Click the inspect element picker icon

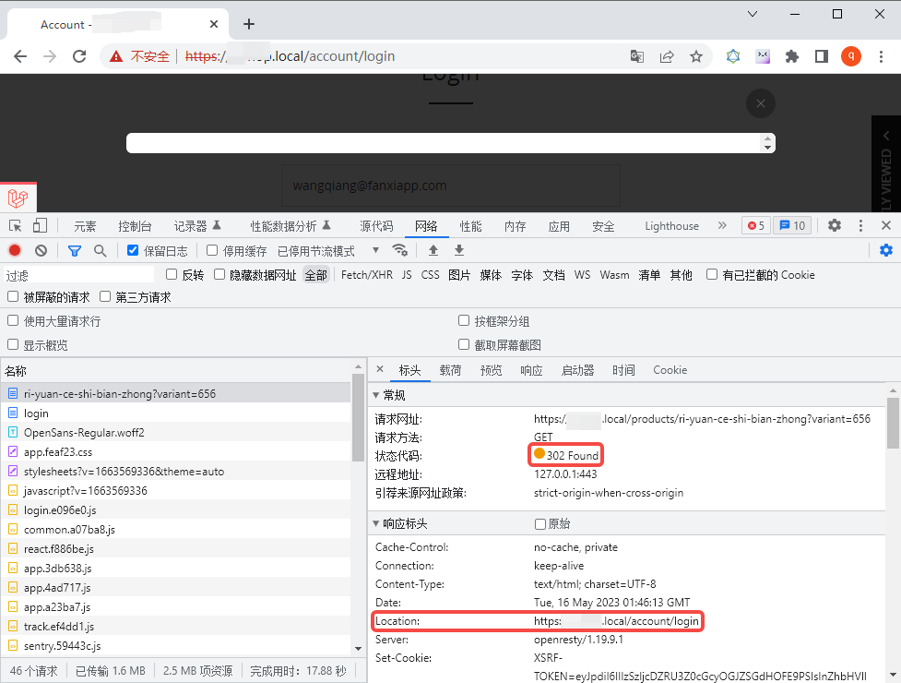tap(16, 225)
